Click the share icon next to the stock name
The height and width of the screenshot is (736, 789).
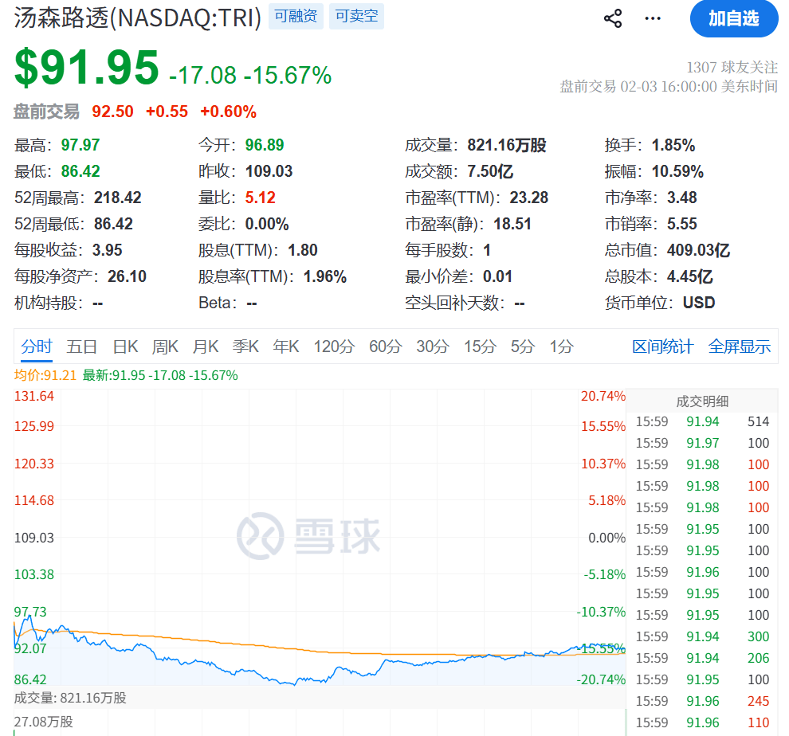[x=612, y=18]
